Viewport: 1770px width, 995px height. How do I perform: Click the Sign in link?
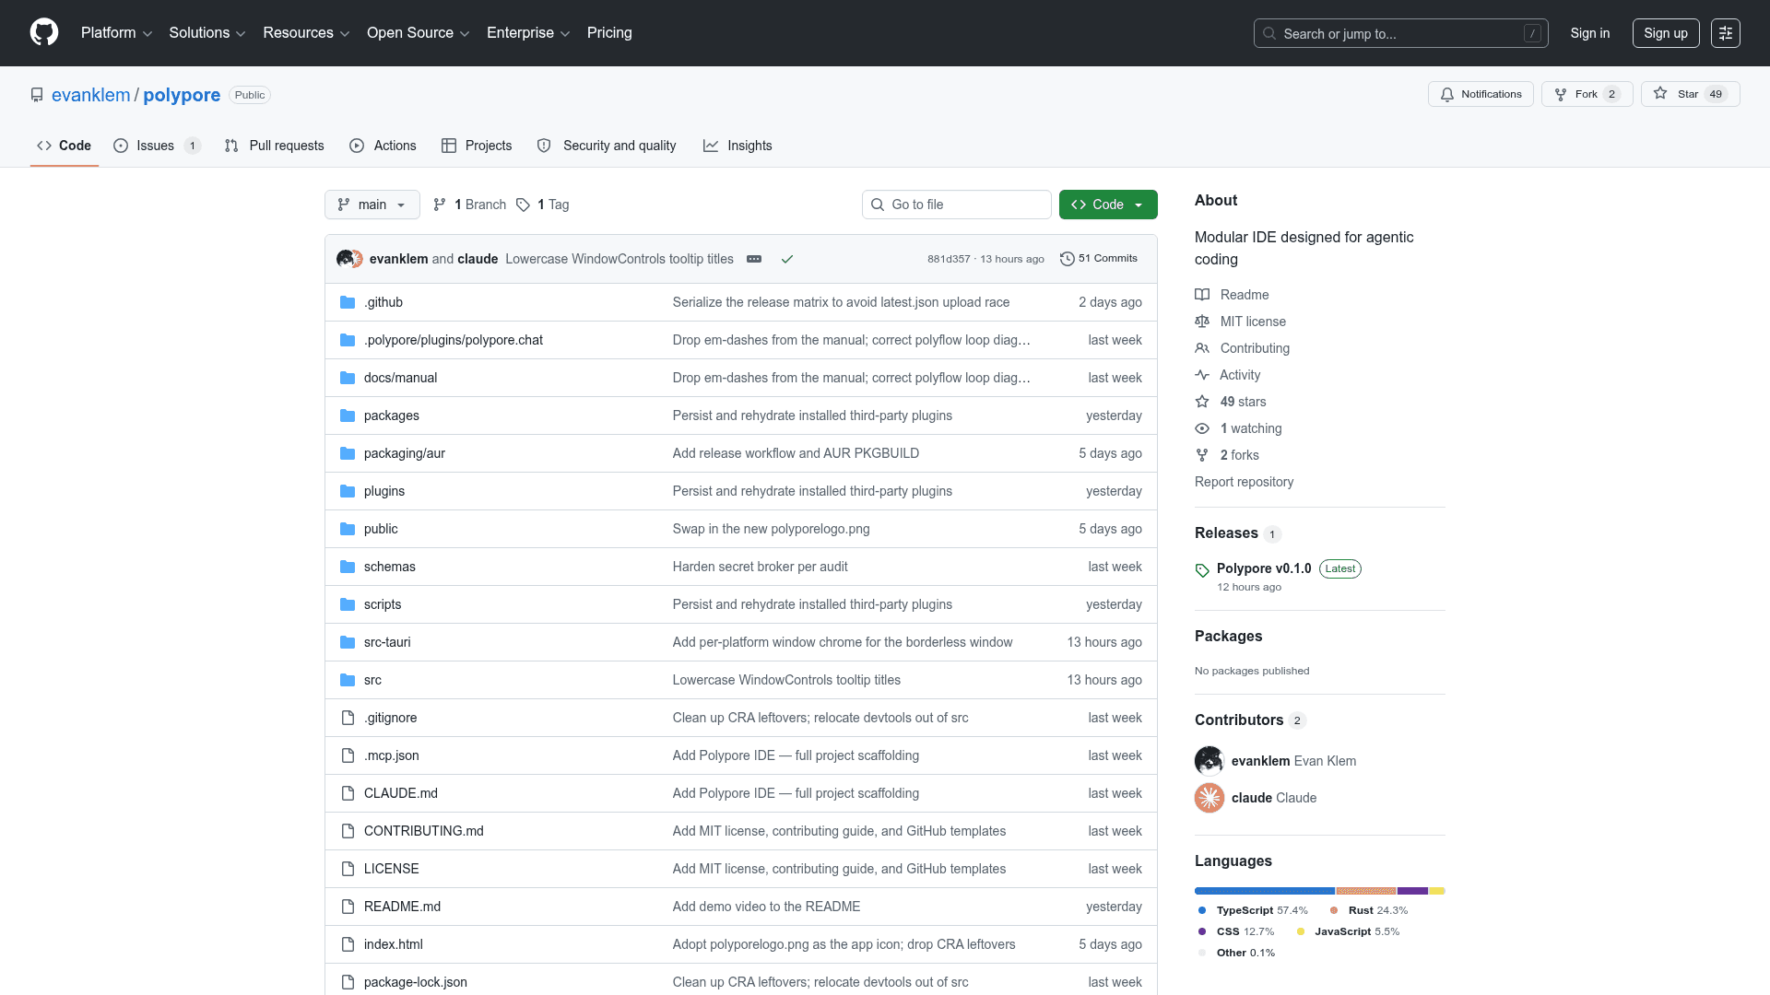1590,33
